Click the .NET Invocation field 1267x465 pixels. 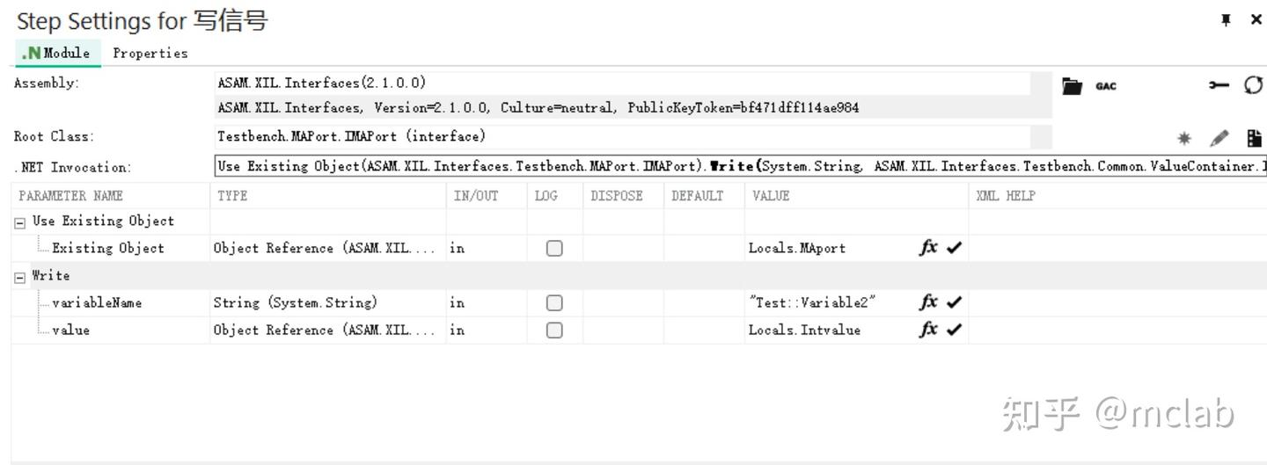click(x=739, y=166)
